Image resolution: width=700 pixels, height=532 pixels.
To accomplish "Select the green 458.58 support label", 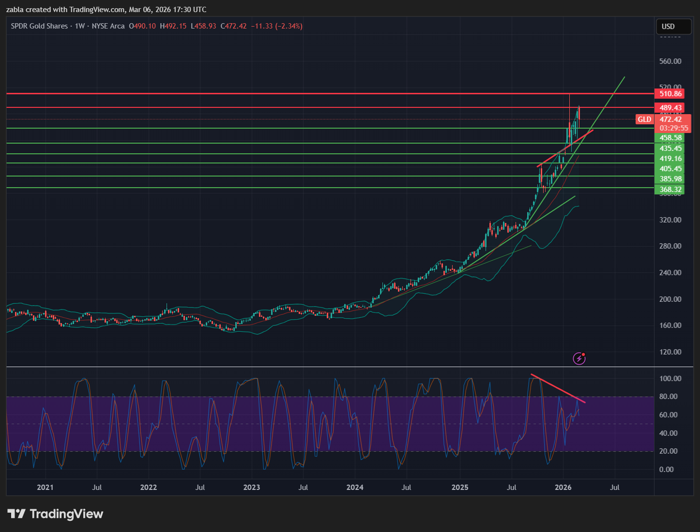I will [670, 138].
